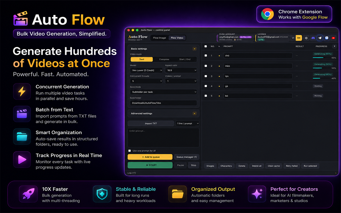The image size is (341, 213).
Task: Open the Aspect ratio 16:9 dropdown
Action: pyautogui.click(x=181, y=70)
